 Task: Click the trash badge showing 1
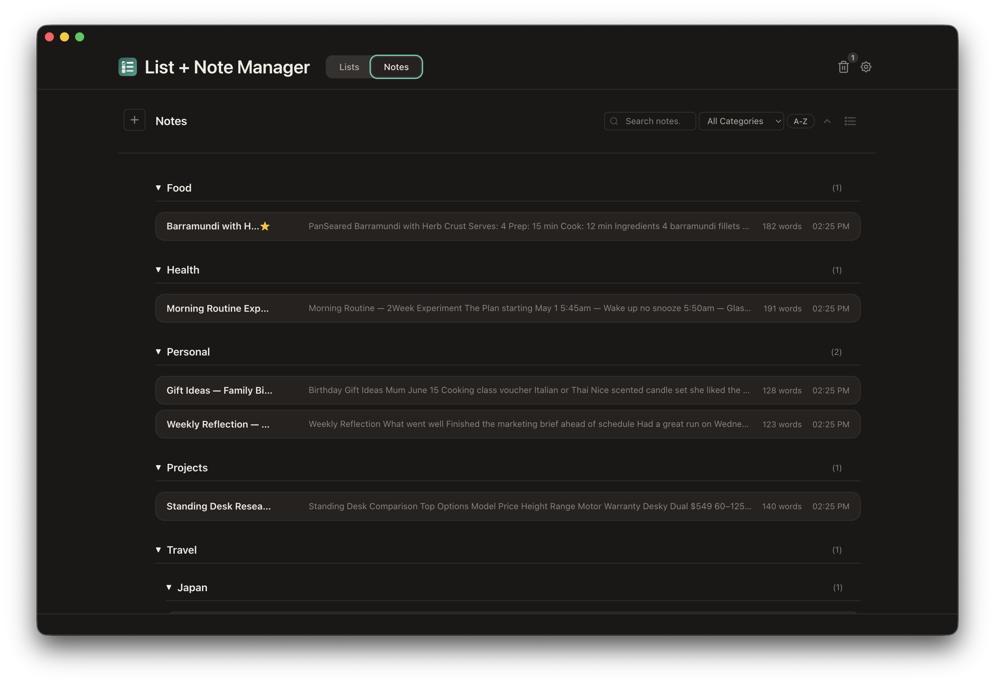tap(853, 57)
